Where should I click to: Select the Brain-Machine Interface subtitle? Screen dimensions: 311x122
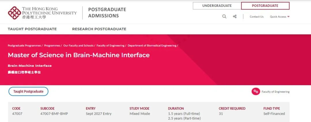click(x=30, y=66)
